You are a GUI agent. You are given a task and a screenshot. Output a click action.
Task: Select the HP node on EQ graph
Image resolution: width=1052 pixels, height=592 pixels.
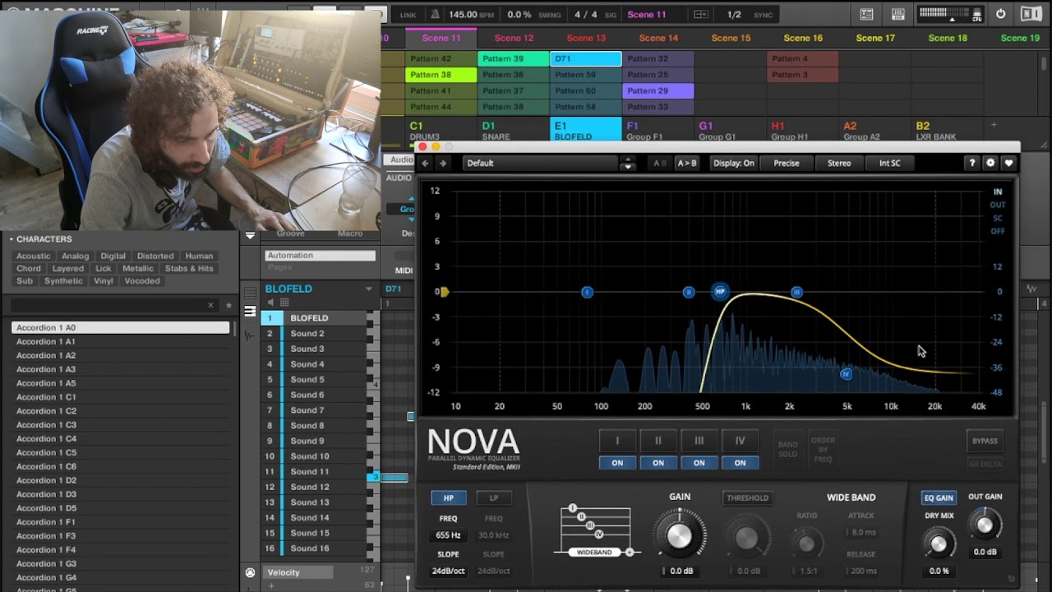pyautogui.click(x=720, y=291)
